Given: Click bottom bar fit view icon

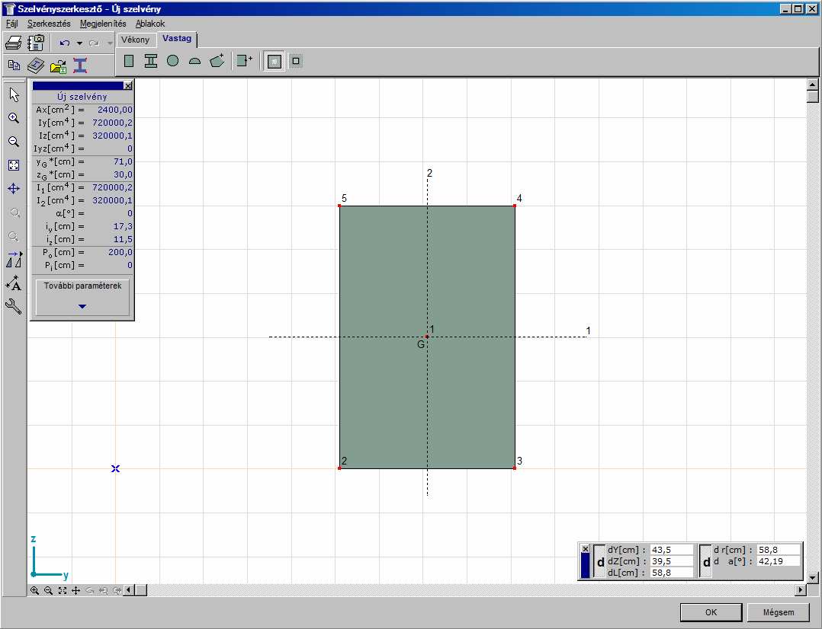Looking at the screenshot, I should (63, 590).
